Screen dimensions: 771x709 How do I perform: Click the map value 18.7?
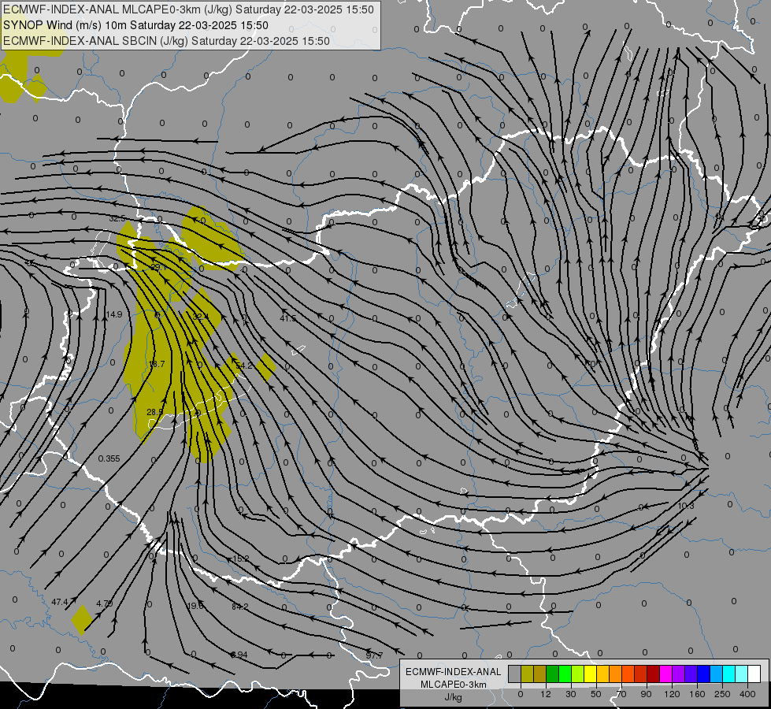[157, 364]
